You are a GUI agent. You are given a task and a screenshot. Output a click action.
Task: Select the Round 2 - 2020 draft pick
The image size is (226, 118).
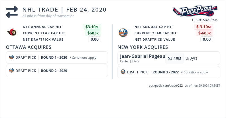pyautogui.click(x=54, y=71)
